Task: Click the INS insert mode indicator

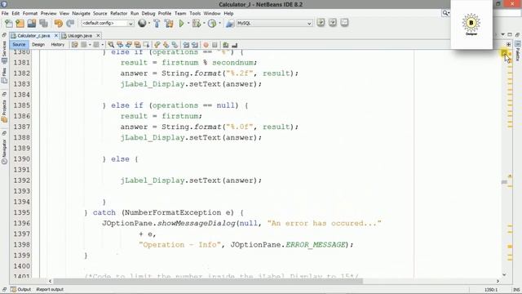Action: [516, 290]
